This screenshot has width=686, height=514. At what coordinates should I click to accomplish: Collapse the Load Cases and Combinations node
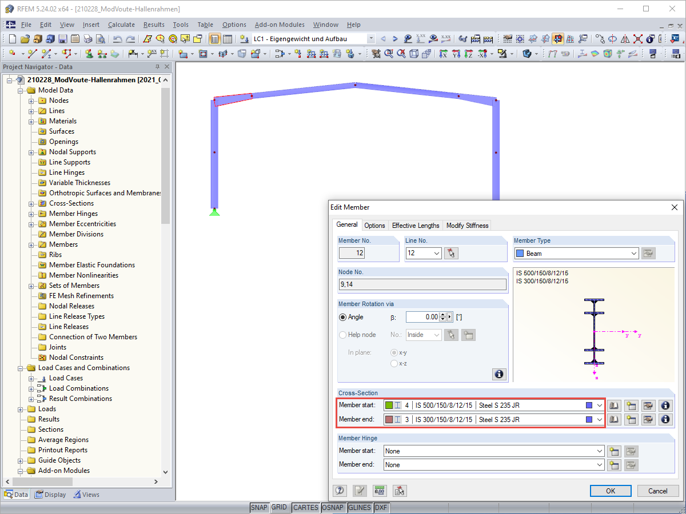point(21,368)
